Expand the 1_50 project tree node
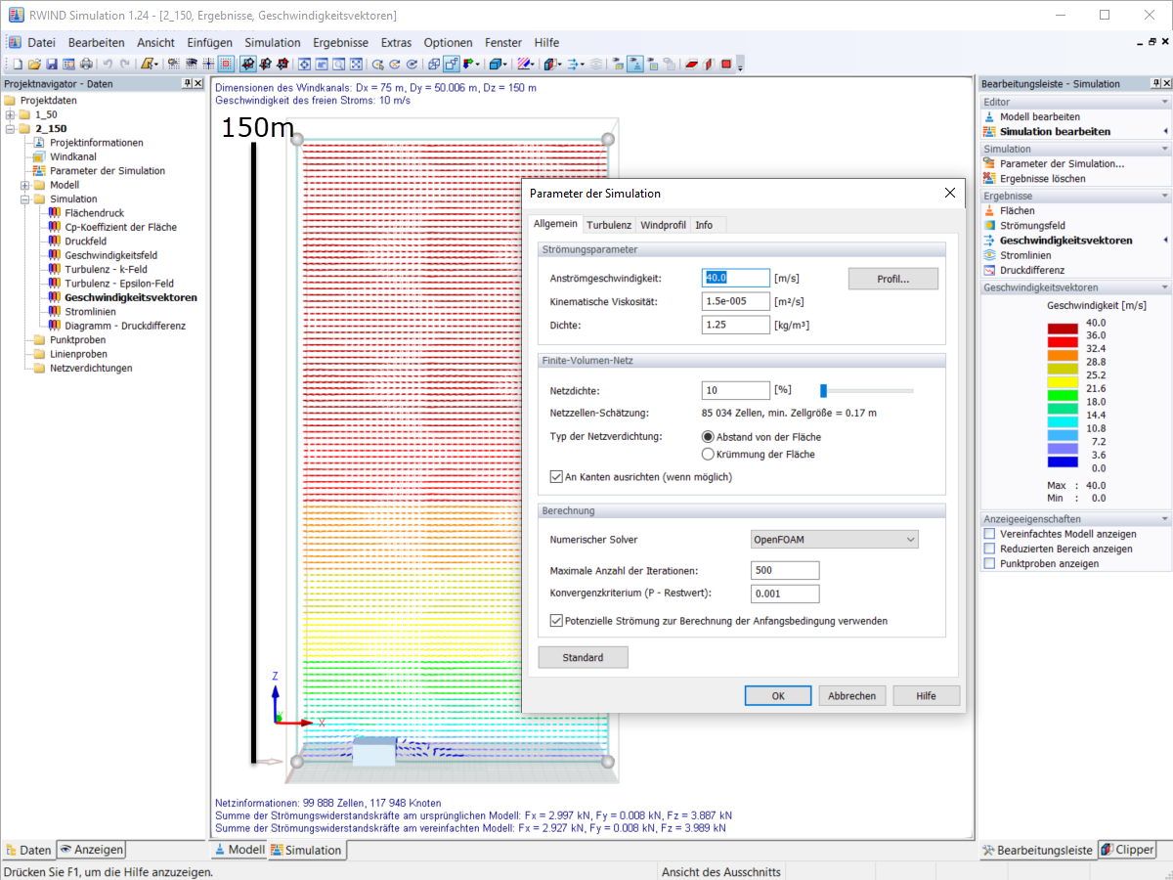Image resolution: width=1173 pixels, height=880 pixels. point(11,114)
